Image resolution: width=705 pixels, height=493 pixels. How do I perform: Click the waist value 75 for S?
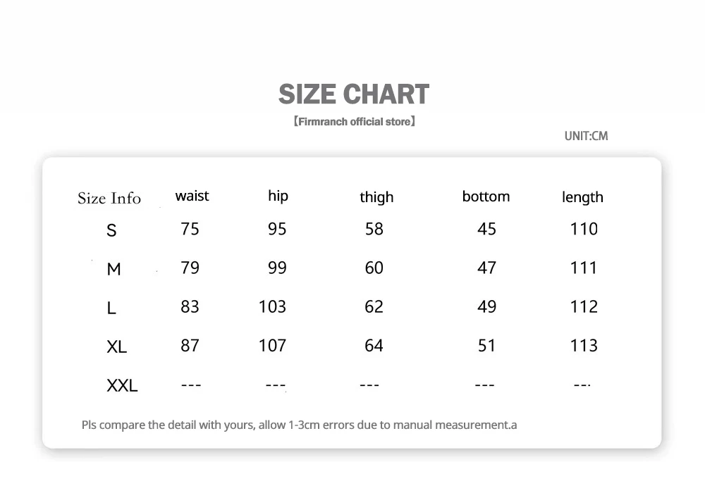click(x=190, y=229)
